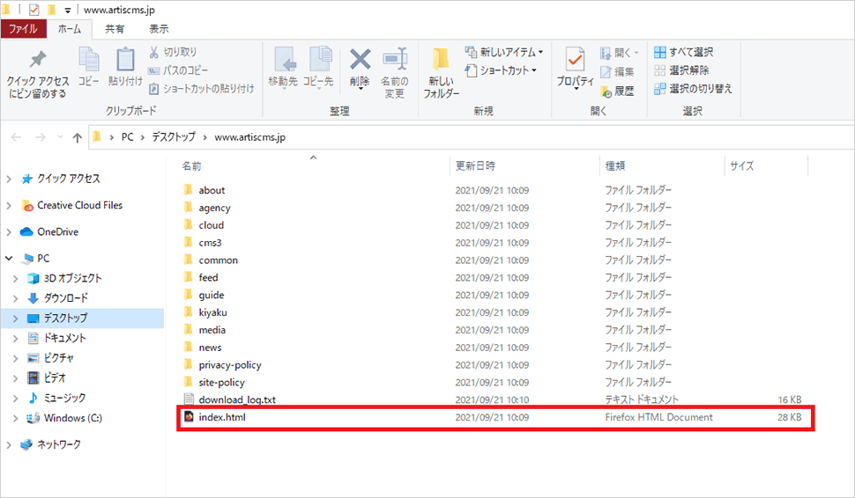855x498 pixels.
Task: Open the quick access toolbar customize arrow
Action: pos(68,11)
